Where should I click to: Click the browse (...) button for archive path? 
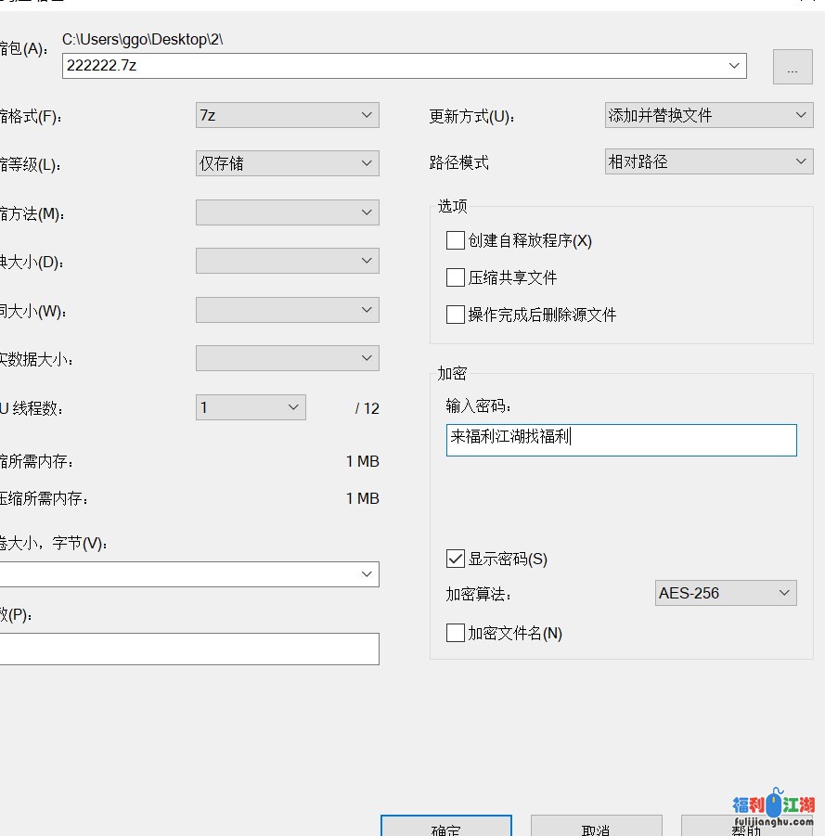pos(792,68)
